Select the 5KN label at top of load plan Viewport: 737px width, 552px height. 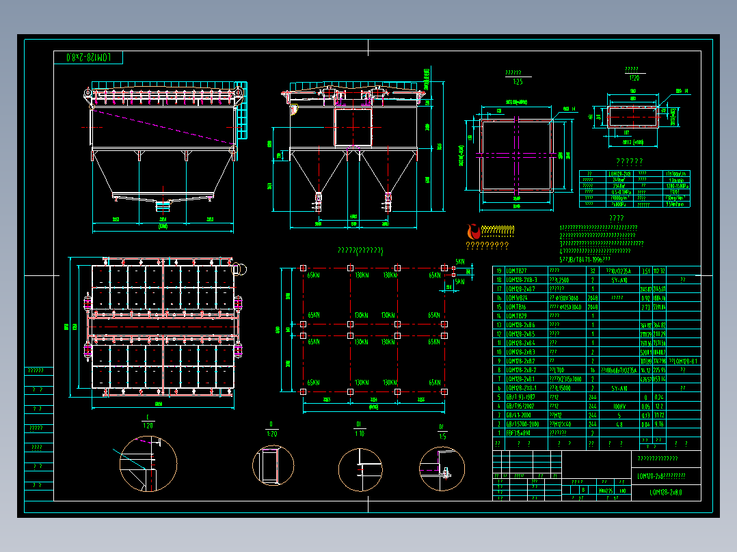[x=459, y=262]
